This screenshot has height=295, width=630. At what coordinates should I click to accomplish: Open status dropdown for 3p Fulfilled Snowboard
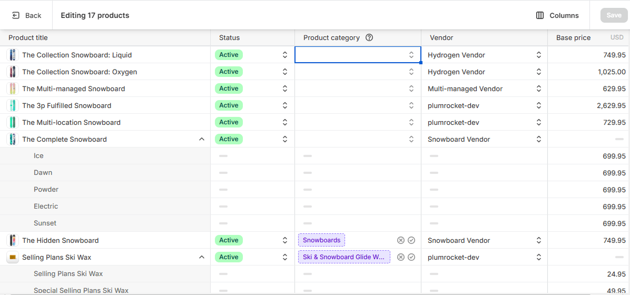285,105
